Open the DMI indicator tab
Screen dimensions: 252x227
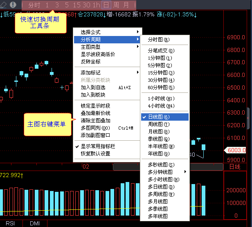point(35,224)
